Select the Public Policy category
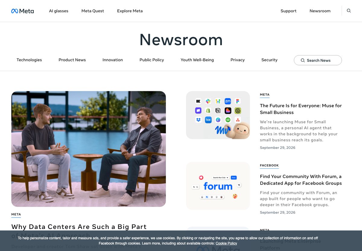 152,60
